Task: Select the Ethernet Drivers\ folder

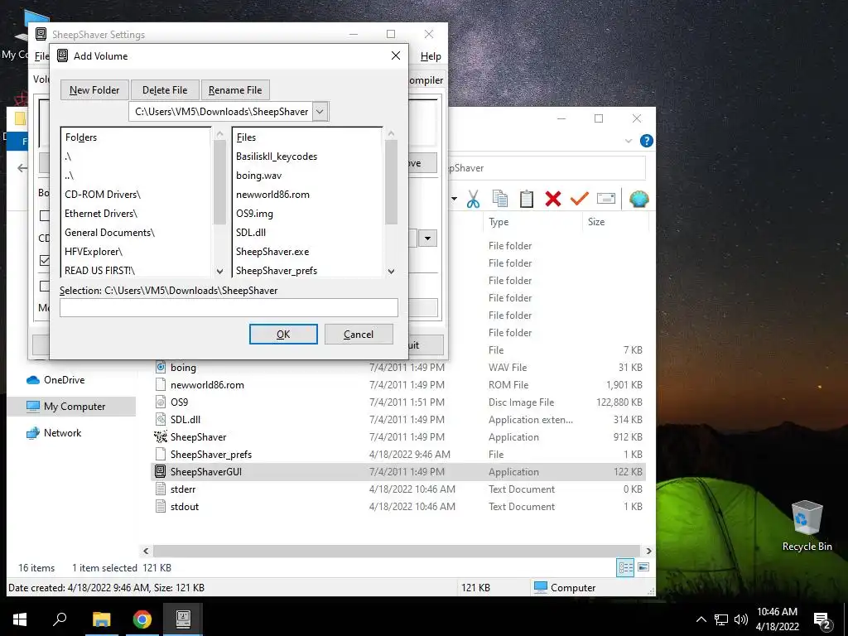Action: pos(101,213)
